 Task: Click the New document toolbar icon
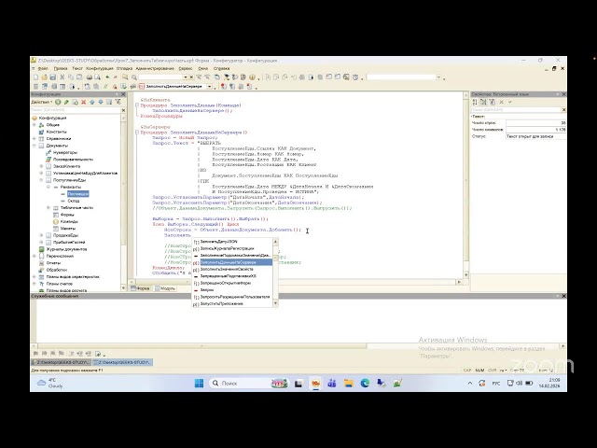tap(35, 77)
